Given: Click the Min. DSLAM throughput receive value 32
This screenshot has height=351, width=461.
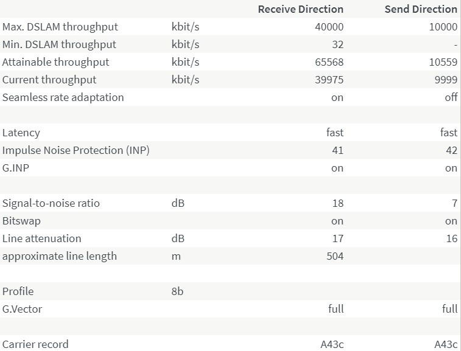Looking at the screenshot, I should [x=337, y=44].
